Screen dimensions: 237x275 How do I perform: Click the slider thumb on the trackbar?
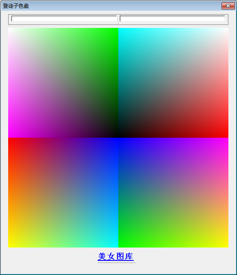[x=118, y=19]
